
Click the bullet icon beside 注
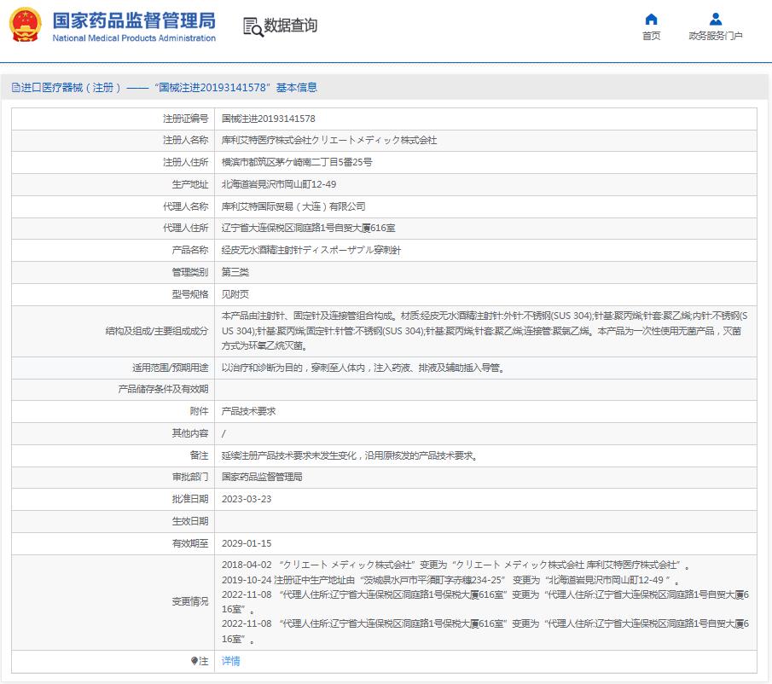click(x=194, y=661)
